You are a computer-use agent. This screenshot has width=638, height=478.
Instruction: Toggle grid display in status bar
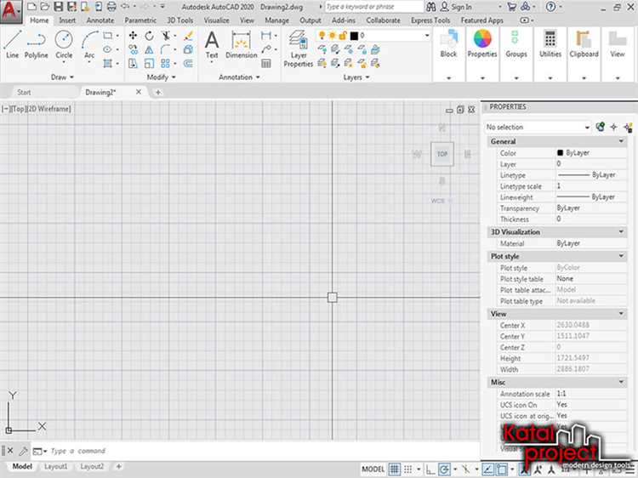click(x=396, y=469)
